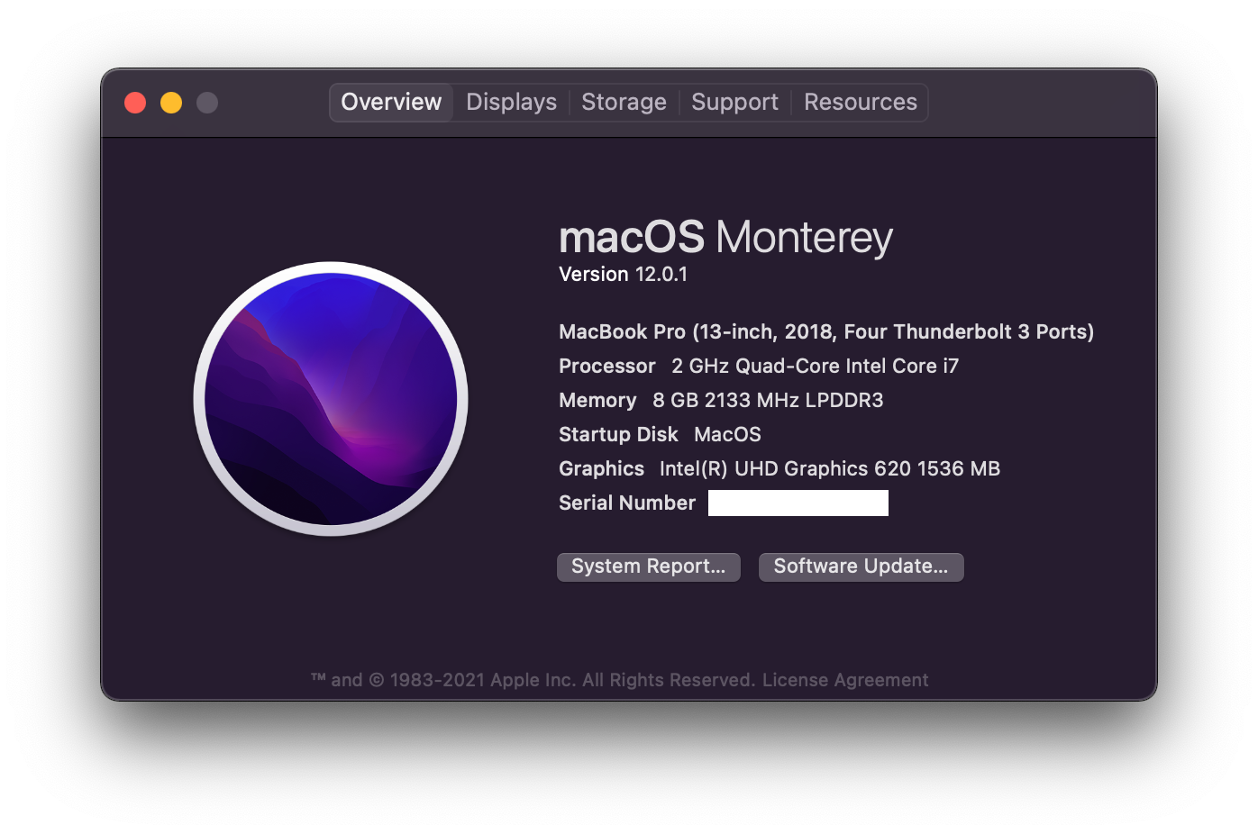Open the License Agreement link

[845, 680]
